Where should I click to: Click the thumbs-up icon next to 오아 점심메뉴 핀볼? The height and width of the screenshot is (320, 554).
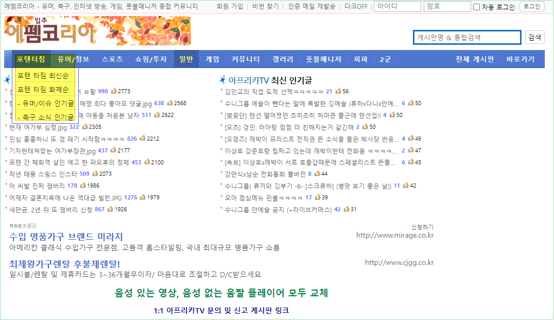point(318,197)
